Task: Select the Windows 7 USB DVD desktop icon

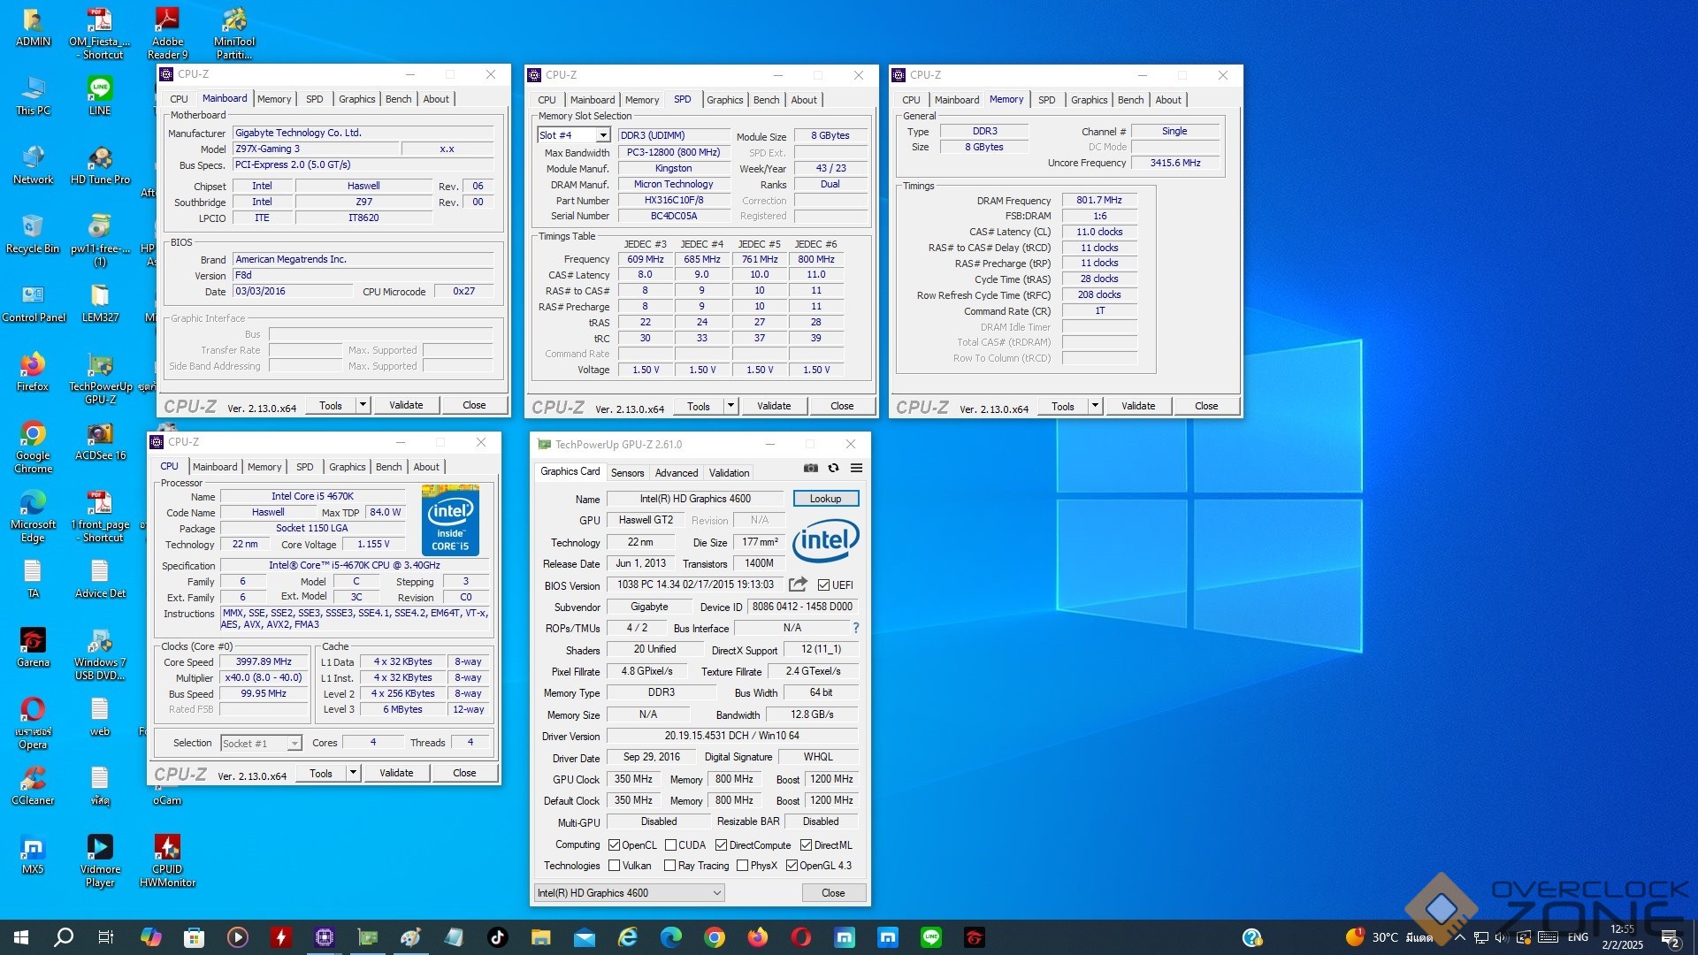Action: [x=100, y=654]
